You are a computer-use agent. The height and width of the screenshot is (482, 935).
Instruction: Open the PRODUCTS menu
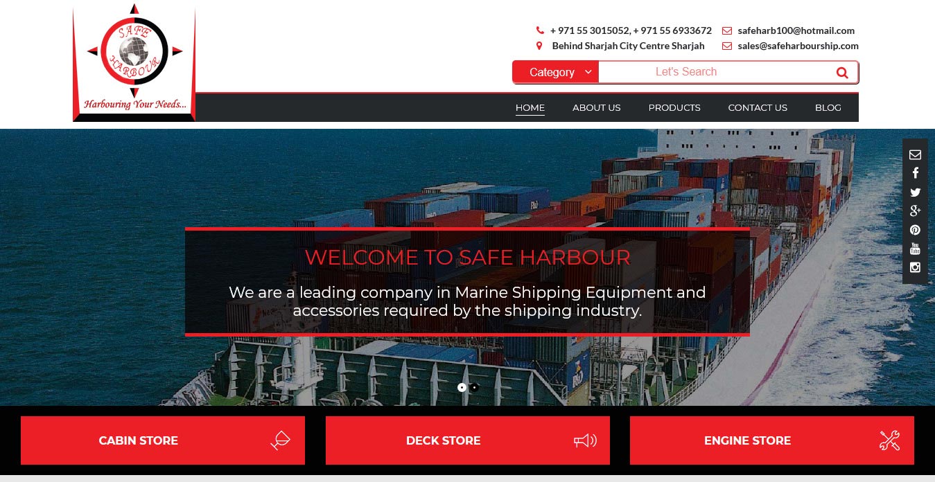click(674, 107)
